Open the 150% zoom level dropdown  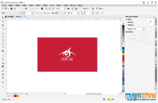65,9
